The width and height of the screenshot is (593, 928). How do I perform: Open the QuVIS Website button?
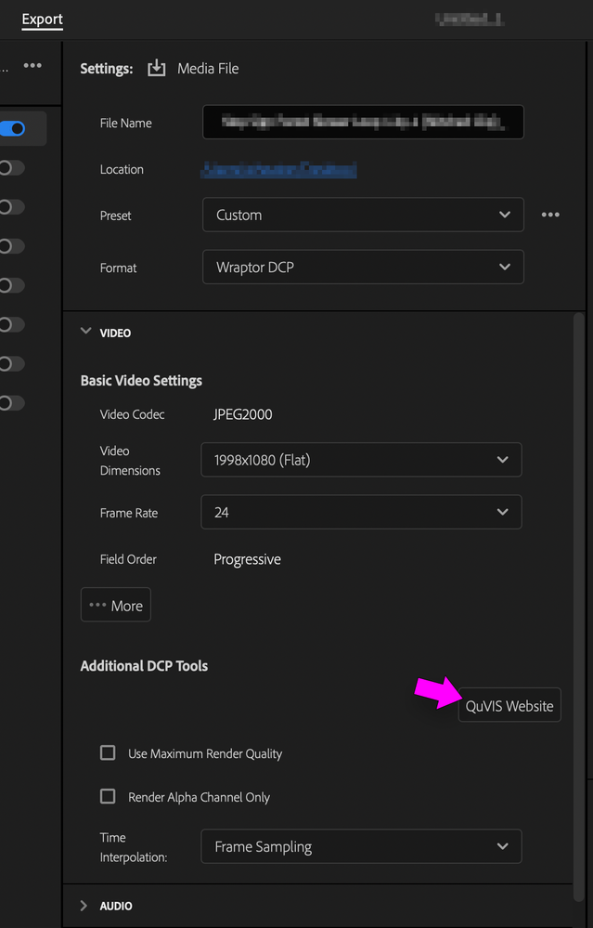click(x=509, y=706)
